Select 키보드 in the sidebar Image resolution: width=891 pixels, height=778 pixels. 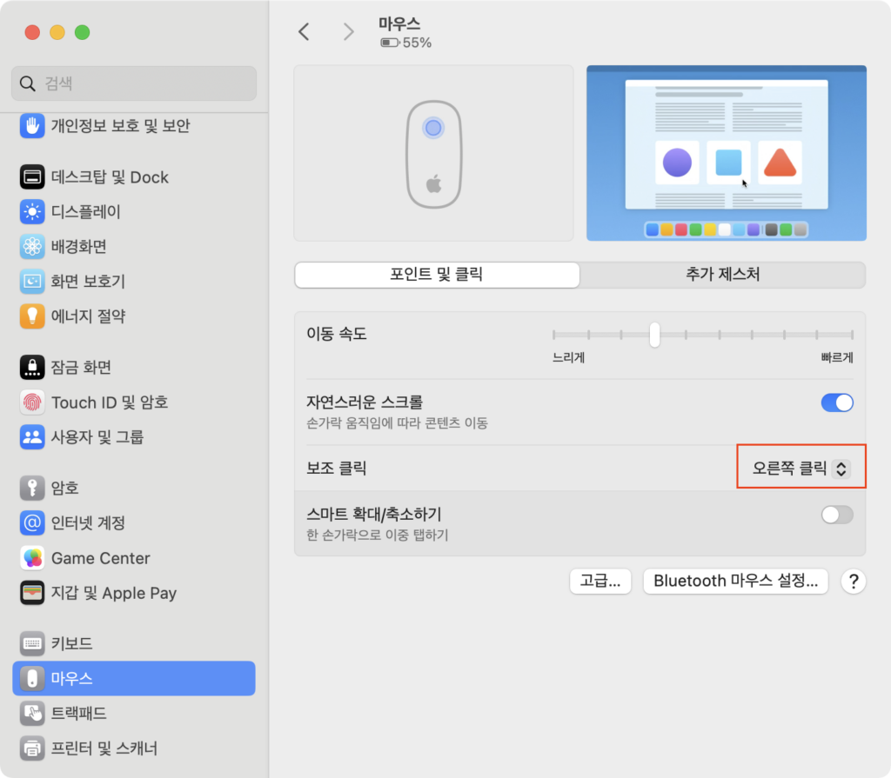pos(134,643)
